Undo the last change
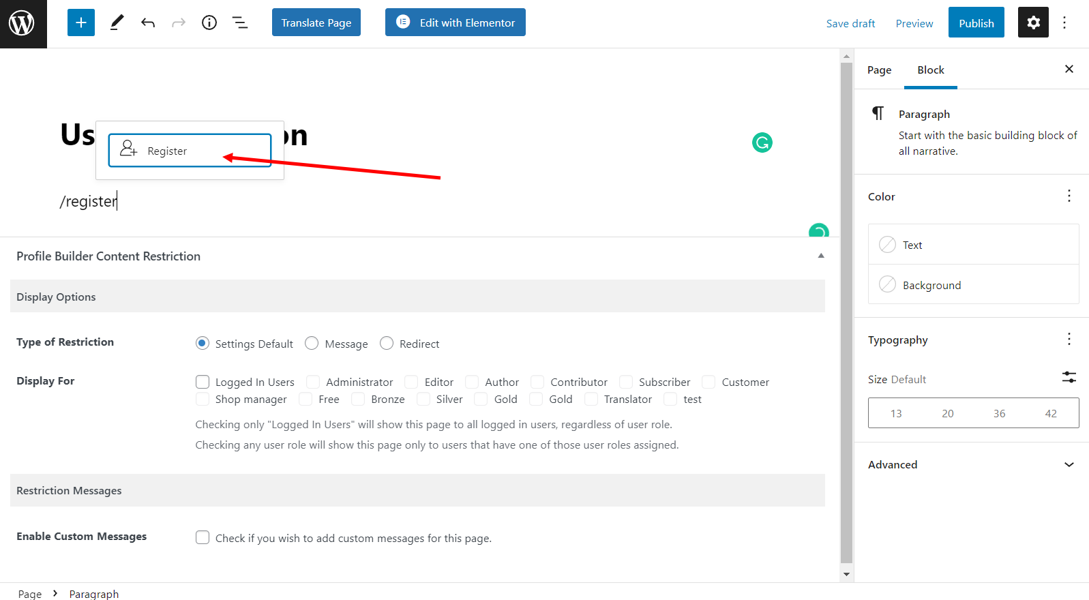The width and height of the screenshot is (1089, 600). pyautogui.click(x=148, y=23)
